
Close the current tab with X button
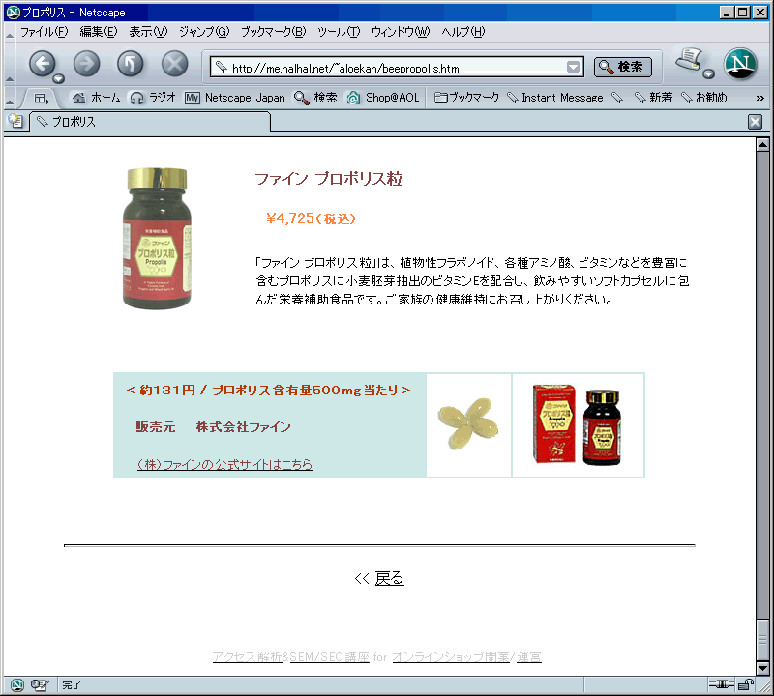coord(755,122)
